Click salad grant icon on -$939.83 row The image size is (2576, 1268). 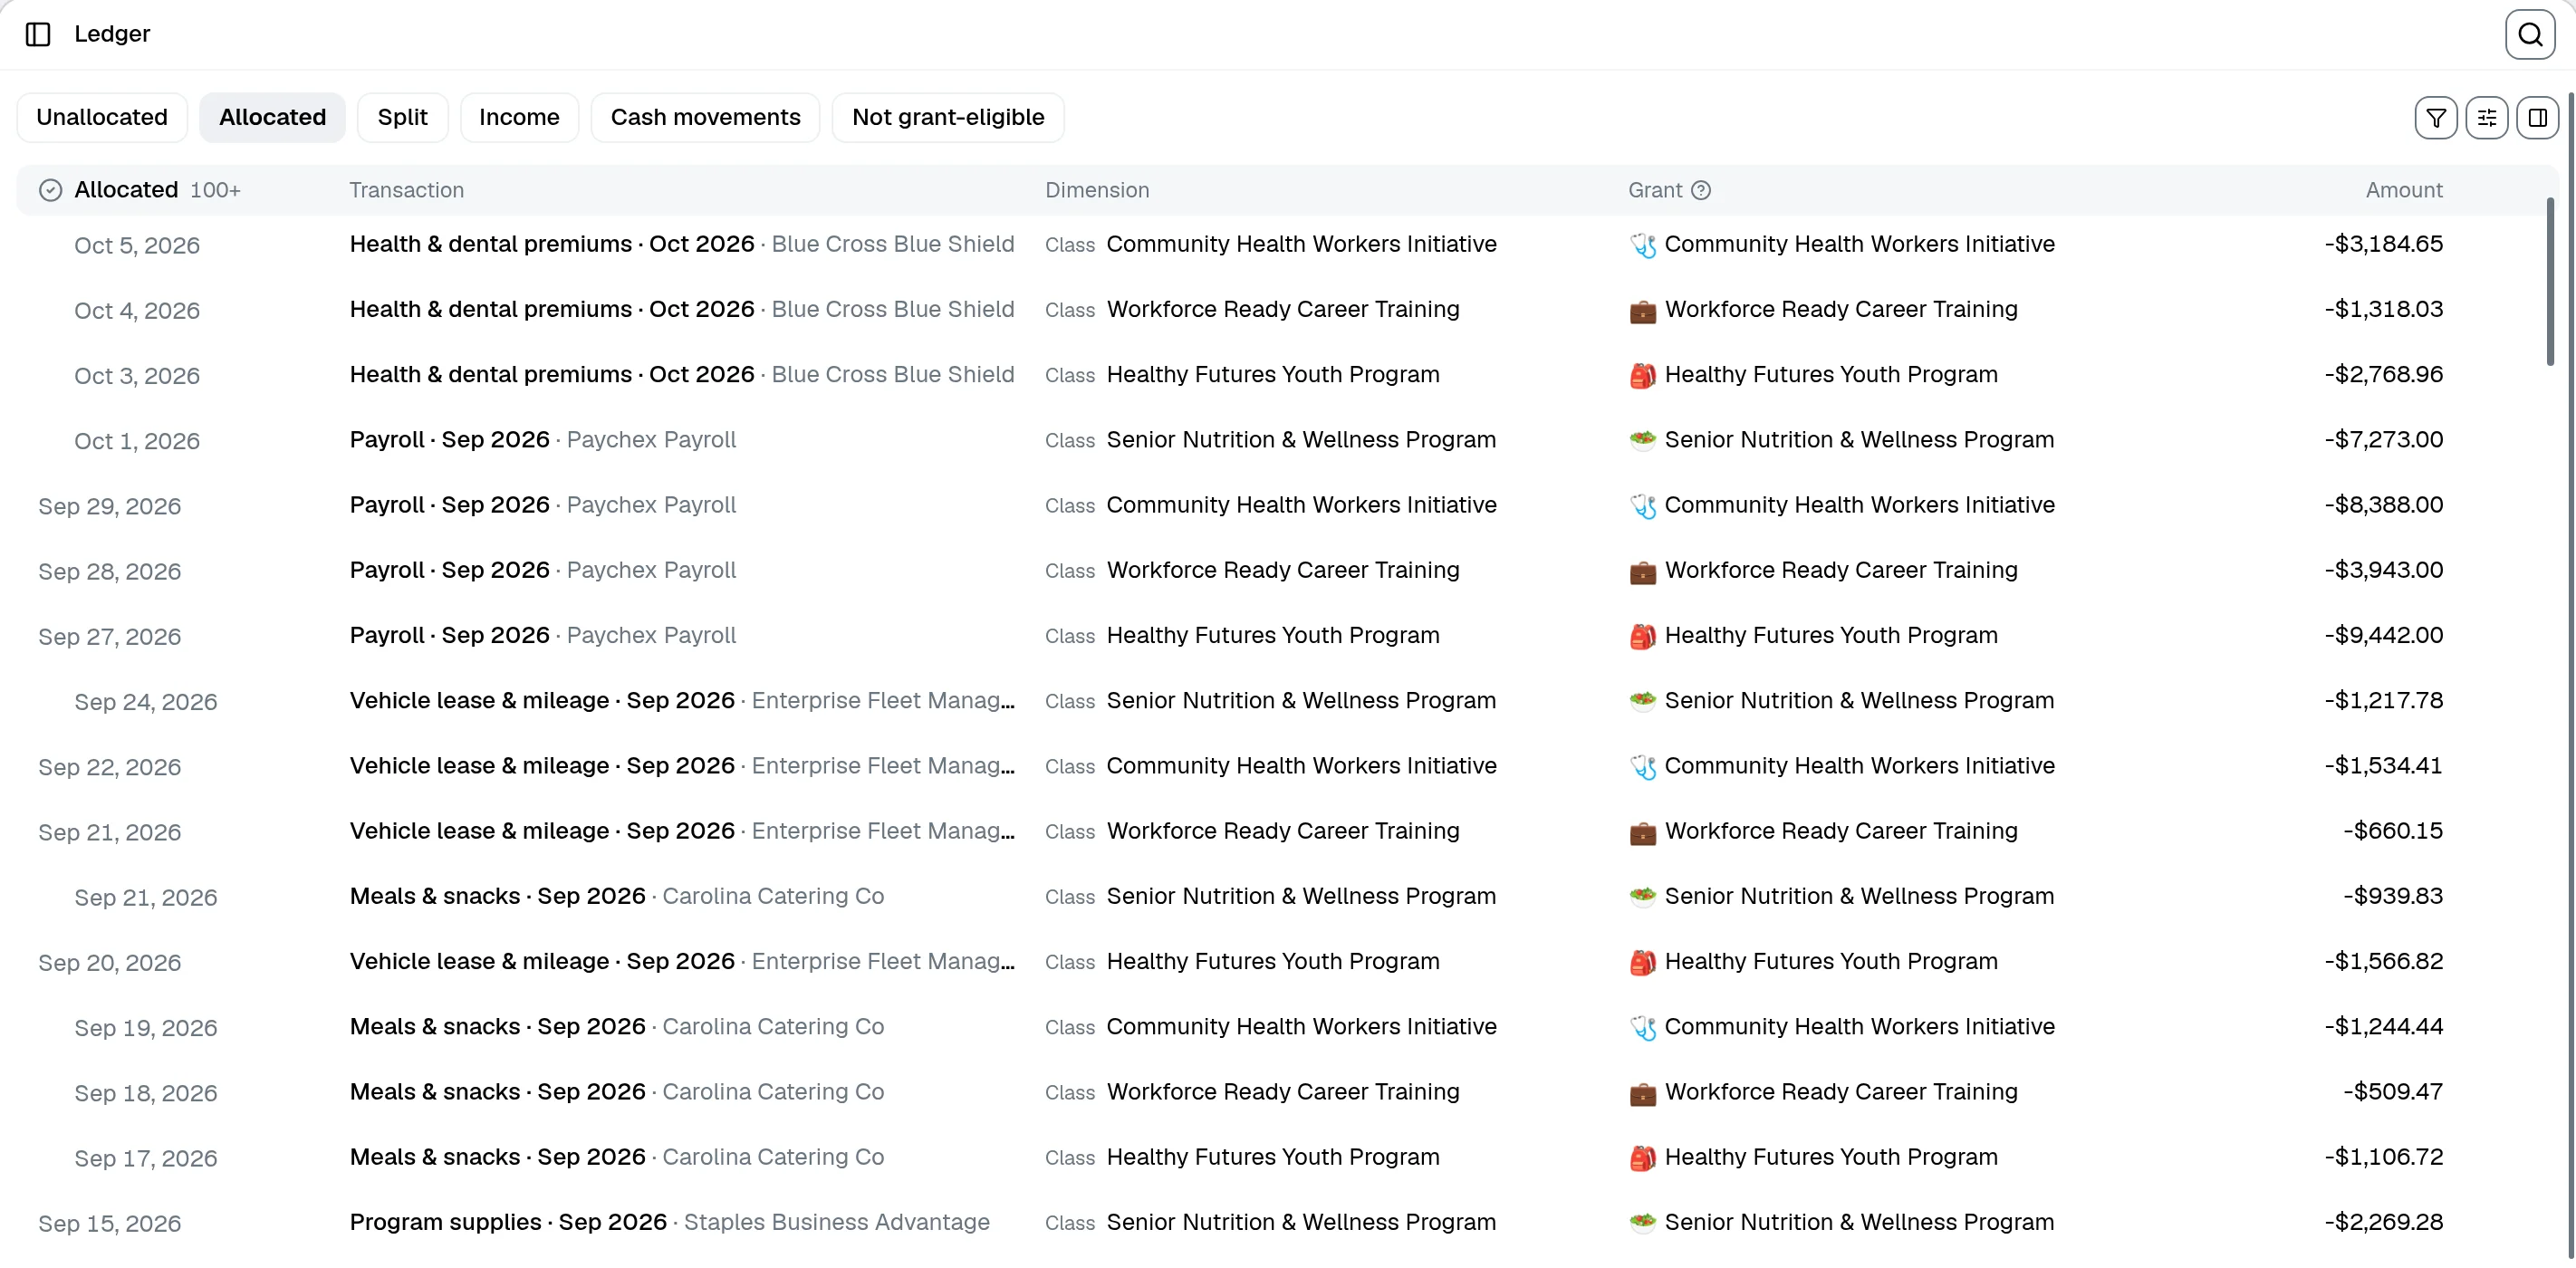[1643, 897]
